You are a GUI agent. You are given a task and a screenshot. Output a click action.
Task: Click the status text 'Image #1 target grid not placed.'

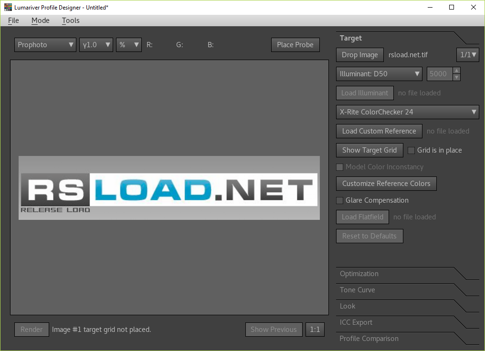point(102,330)
